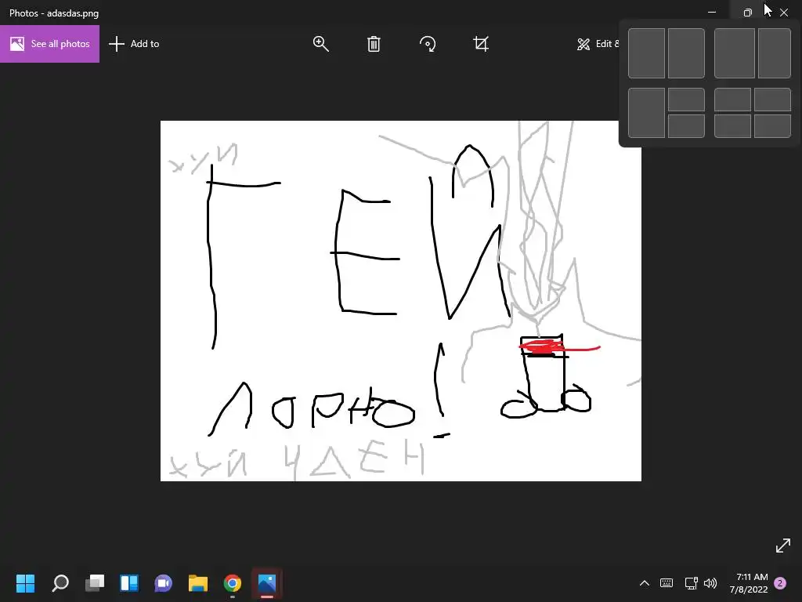
Task: Choose narrow right zone in second snap layout
Action: 775,53
